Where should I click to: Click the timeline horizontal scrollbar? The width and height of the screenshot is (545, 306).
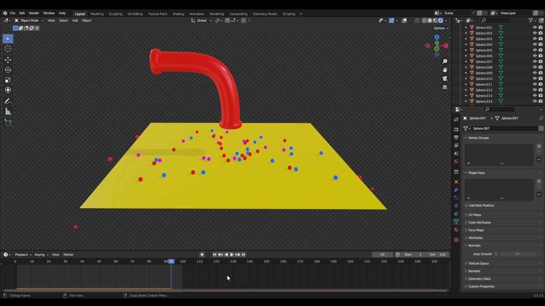point(226,291)
